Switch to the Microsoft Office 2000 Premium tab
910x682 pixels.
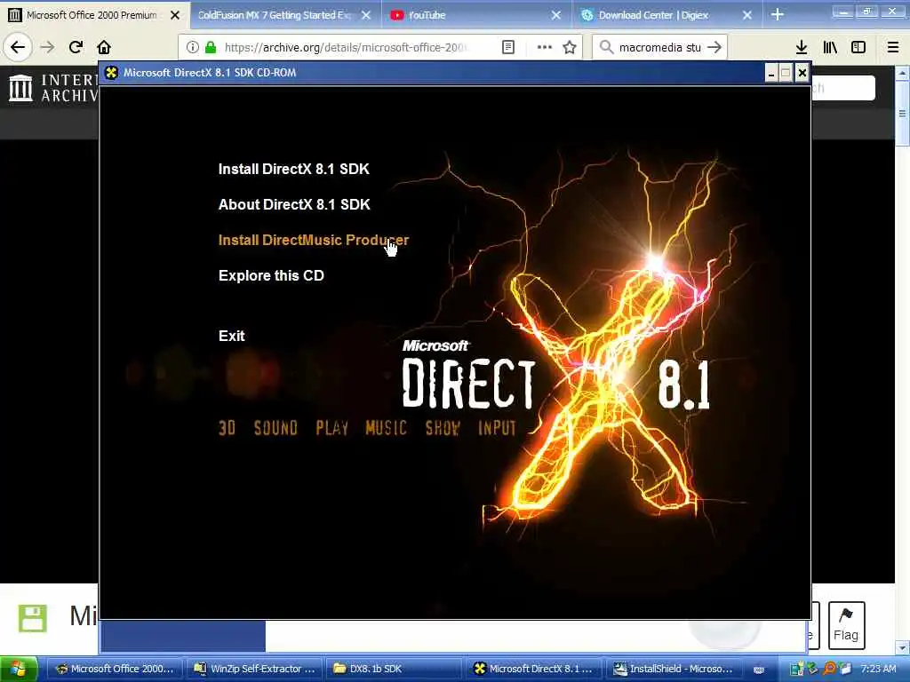(x=92, y=15)
